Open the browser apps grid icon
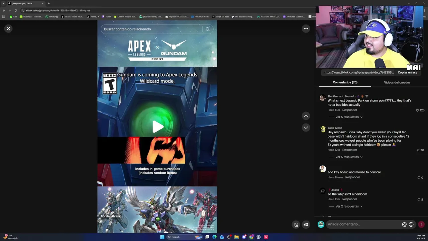Image resolution: width=428 pixels, height=241 pixels. tap(3, 16)
